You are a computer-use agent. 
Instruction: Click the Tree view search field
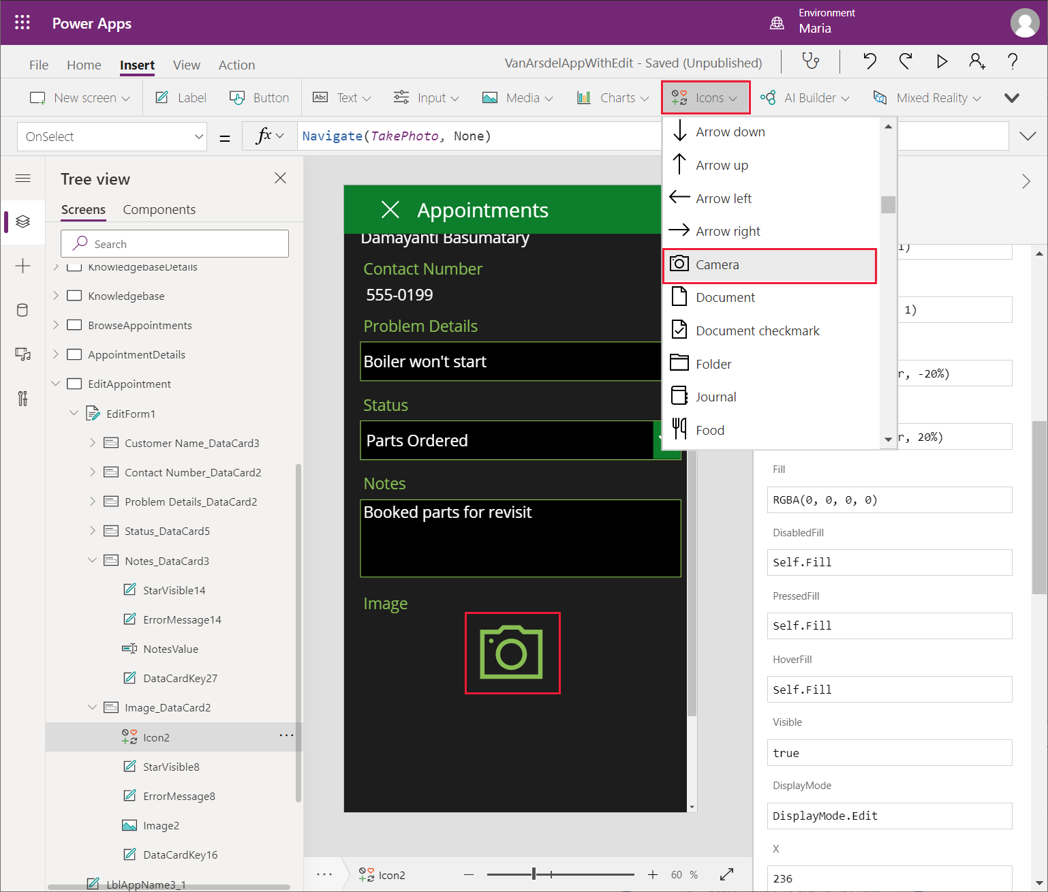tap(175, 244)
